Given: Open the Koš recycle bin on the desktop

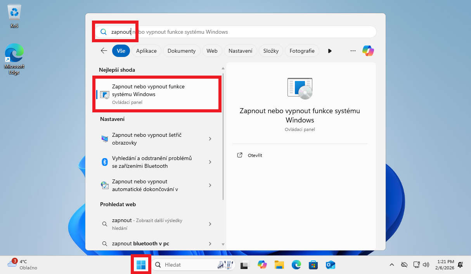Looking at the screenshot, I should (14, 12).
